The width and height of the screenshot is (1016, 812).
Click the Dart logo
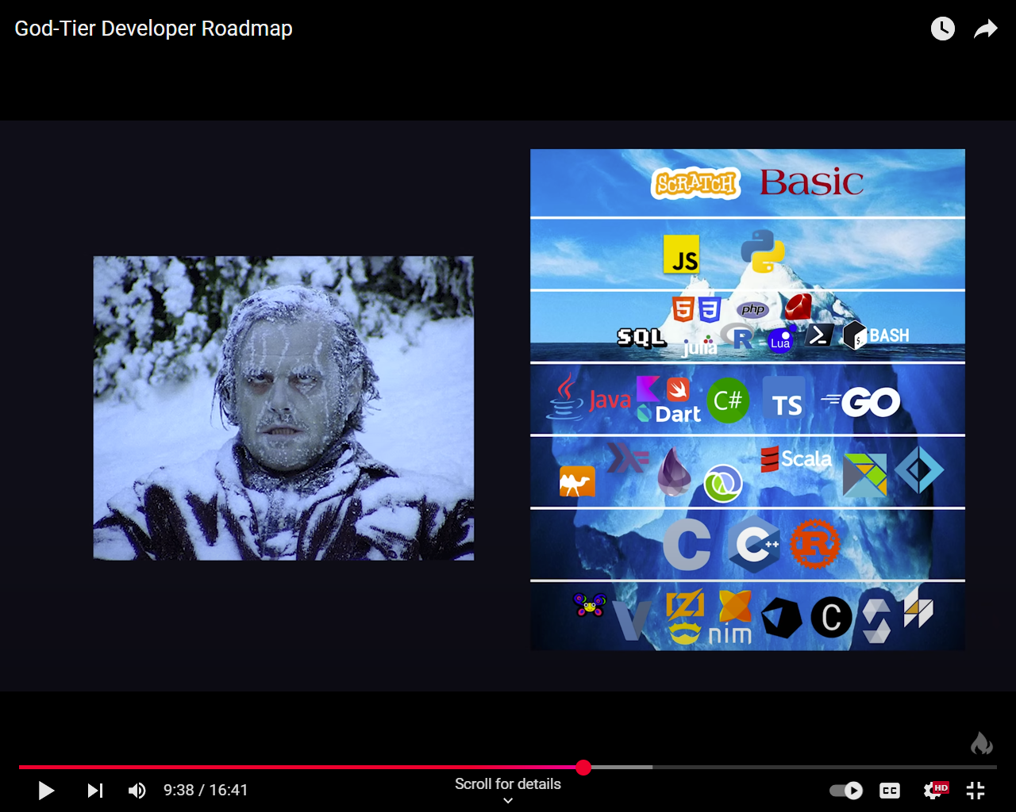669,414
